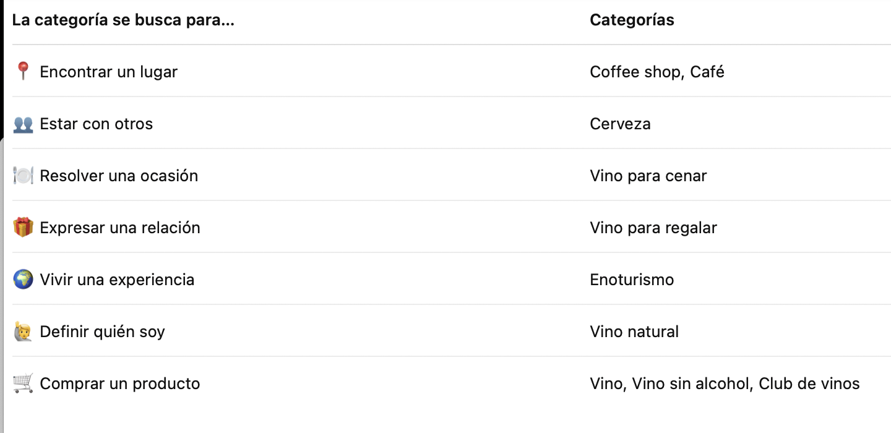Click the 'Vivir una experiencia' text
Viewport: 891px width, 433px height.
pyautogui.click(x=117, y=280)
